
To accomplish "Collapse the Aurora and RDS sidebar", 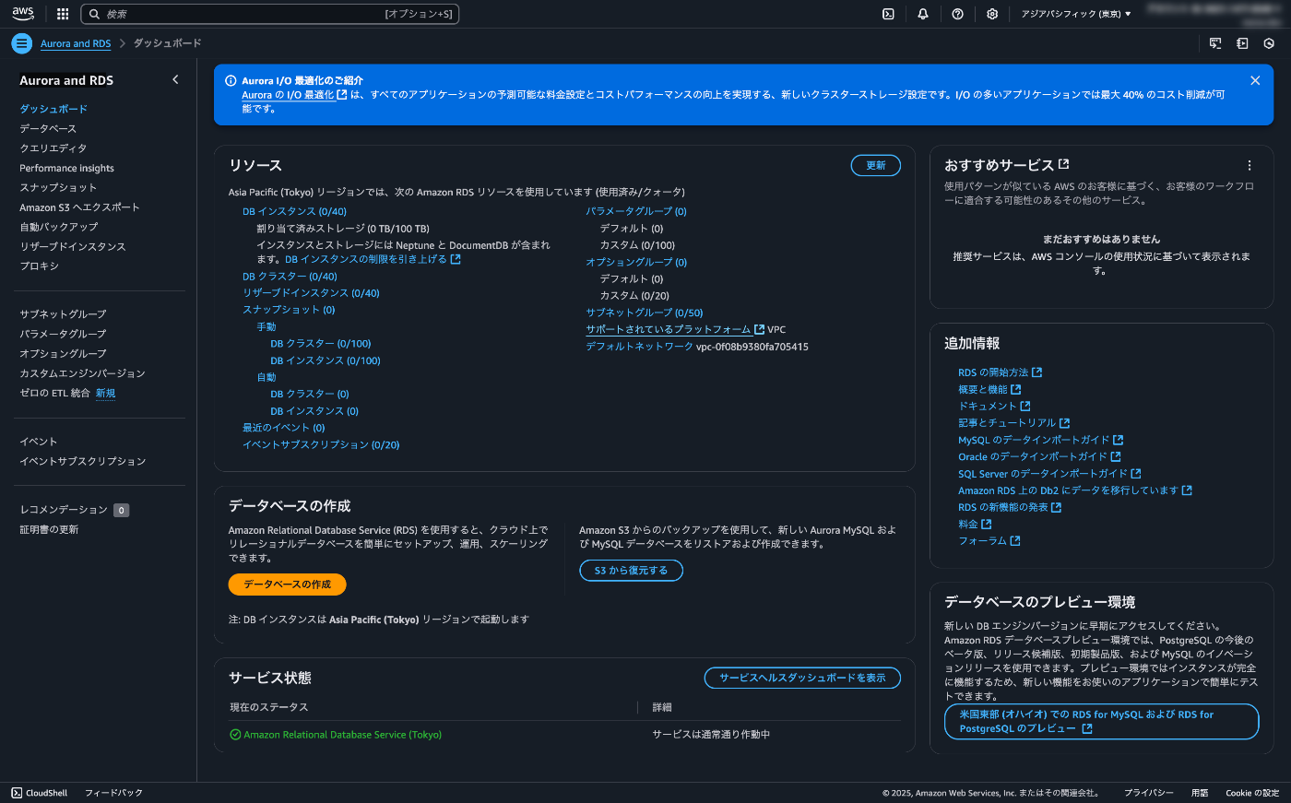I will [175, 80].
